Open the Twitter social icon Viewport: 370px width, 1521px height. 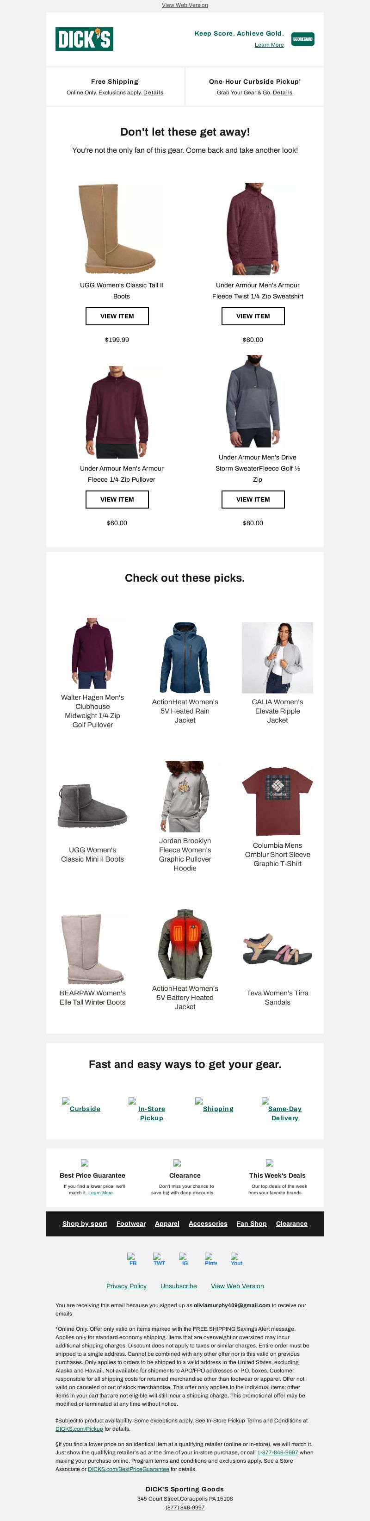159,1258
